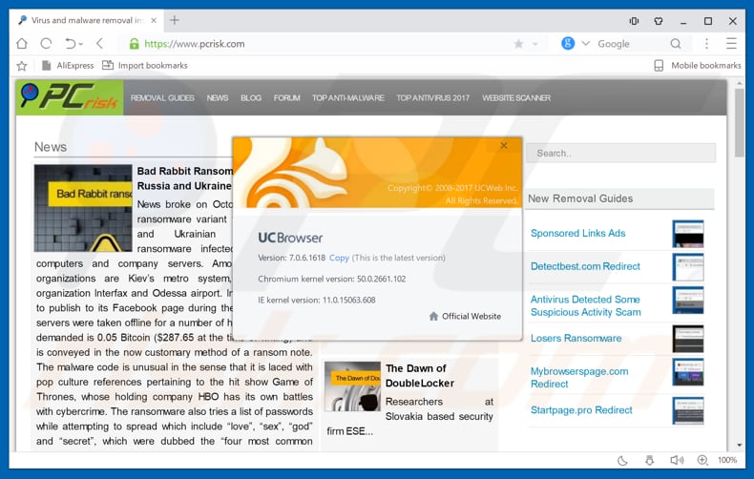Click the PCrisk site logo

(70, 97)
